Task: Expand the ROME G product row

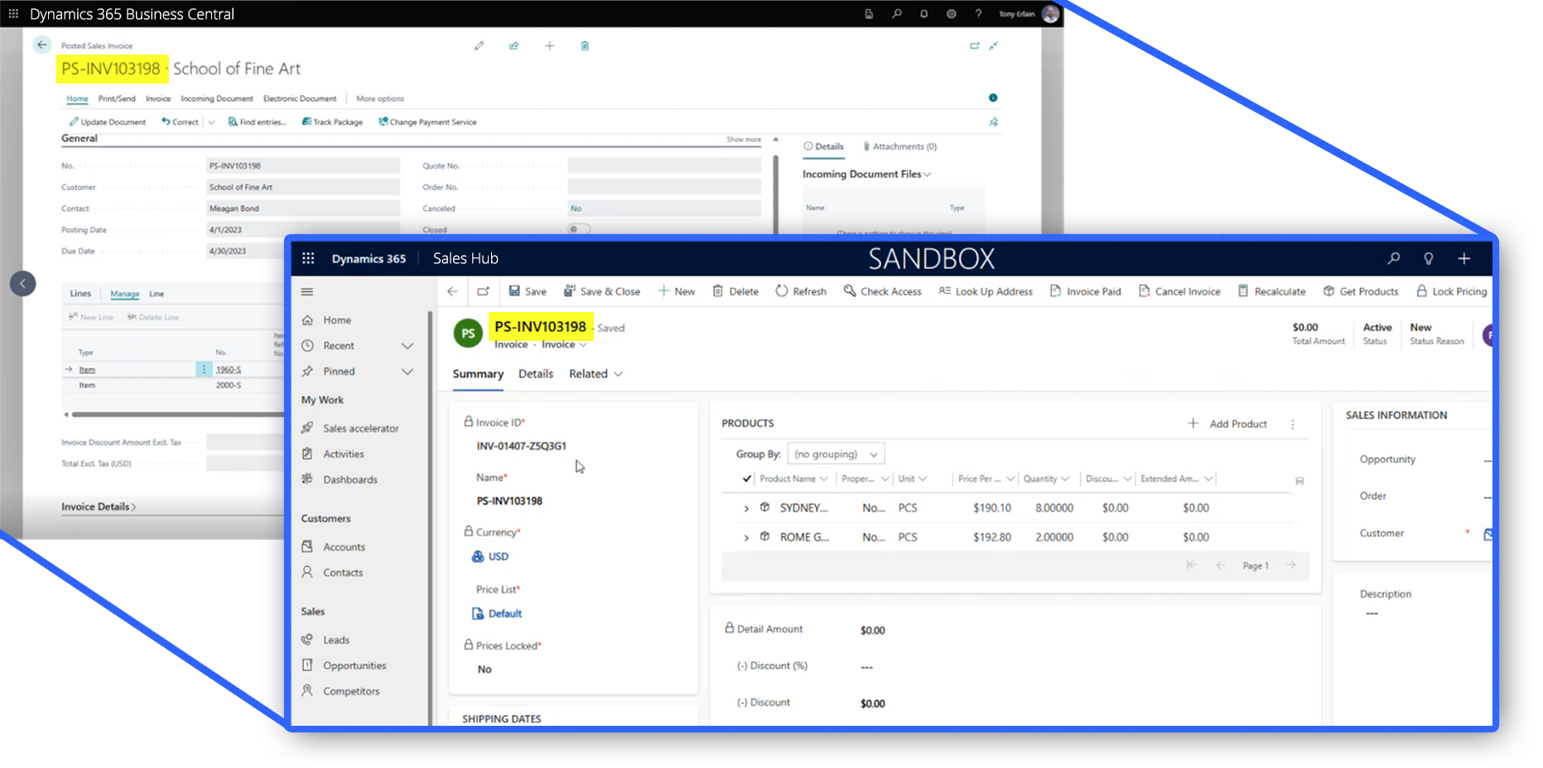Action: click(x=746, y=537)
